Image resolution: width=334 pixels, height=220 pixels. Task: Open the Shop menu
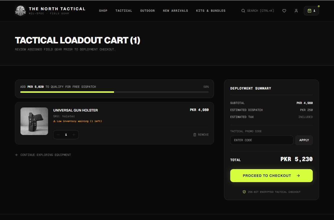(x=103, y=11)
